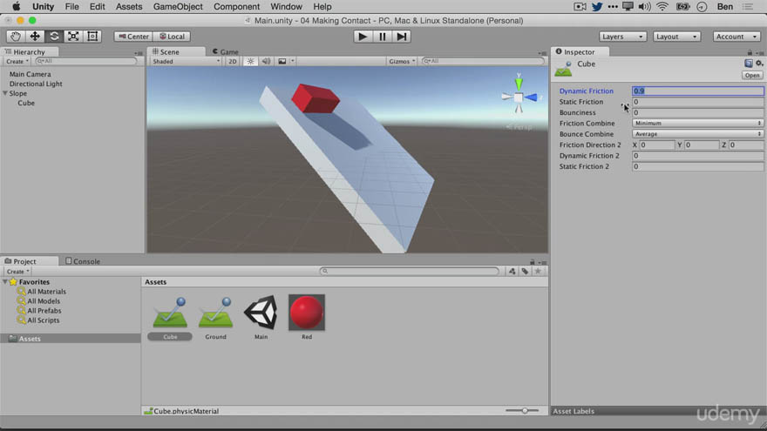Switch to the Game tab

pyautogui.click(x=226, y=51)
